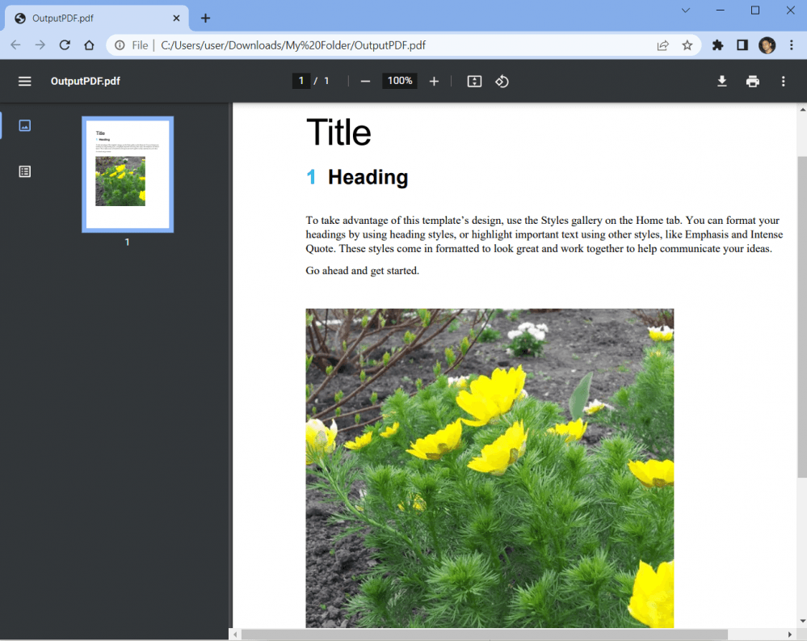The width and height of the screenshot is (807, 641).
Task: Click the zoom in plus icon
Action: click(434, 81)
